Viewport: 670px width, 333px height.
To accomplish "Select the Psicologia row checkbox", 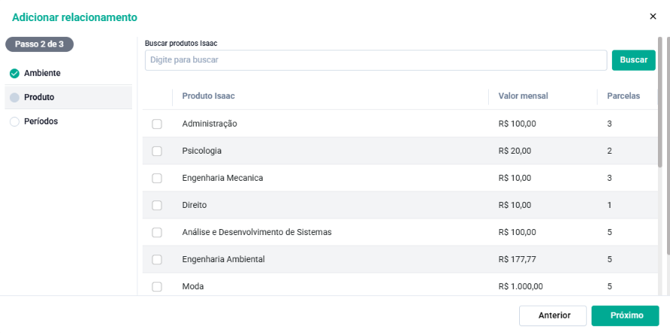I will [x=157, y=151].
